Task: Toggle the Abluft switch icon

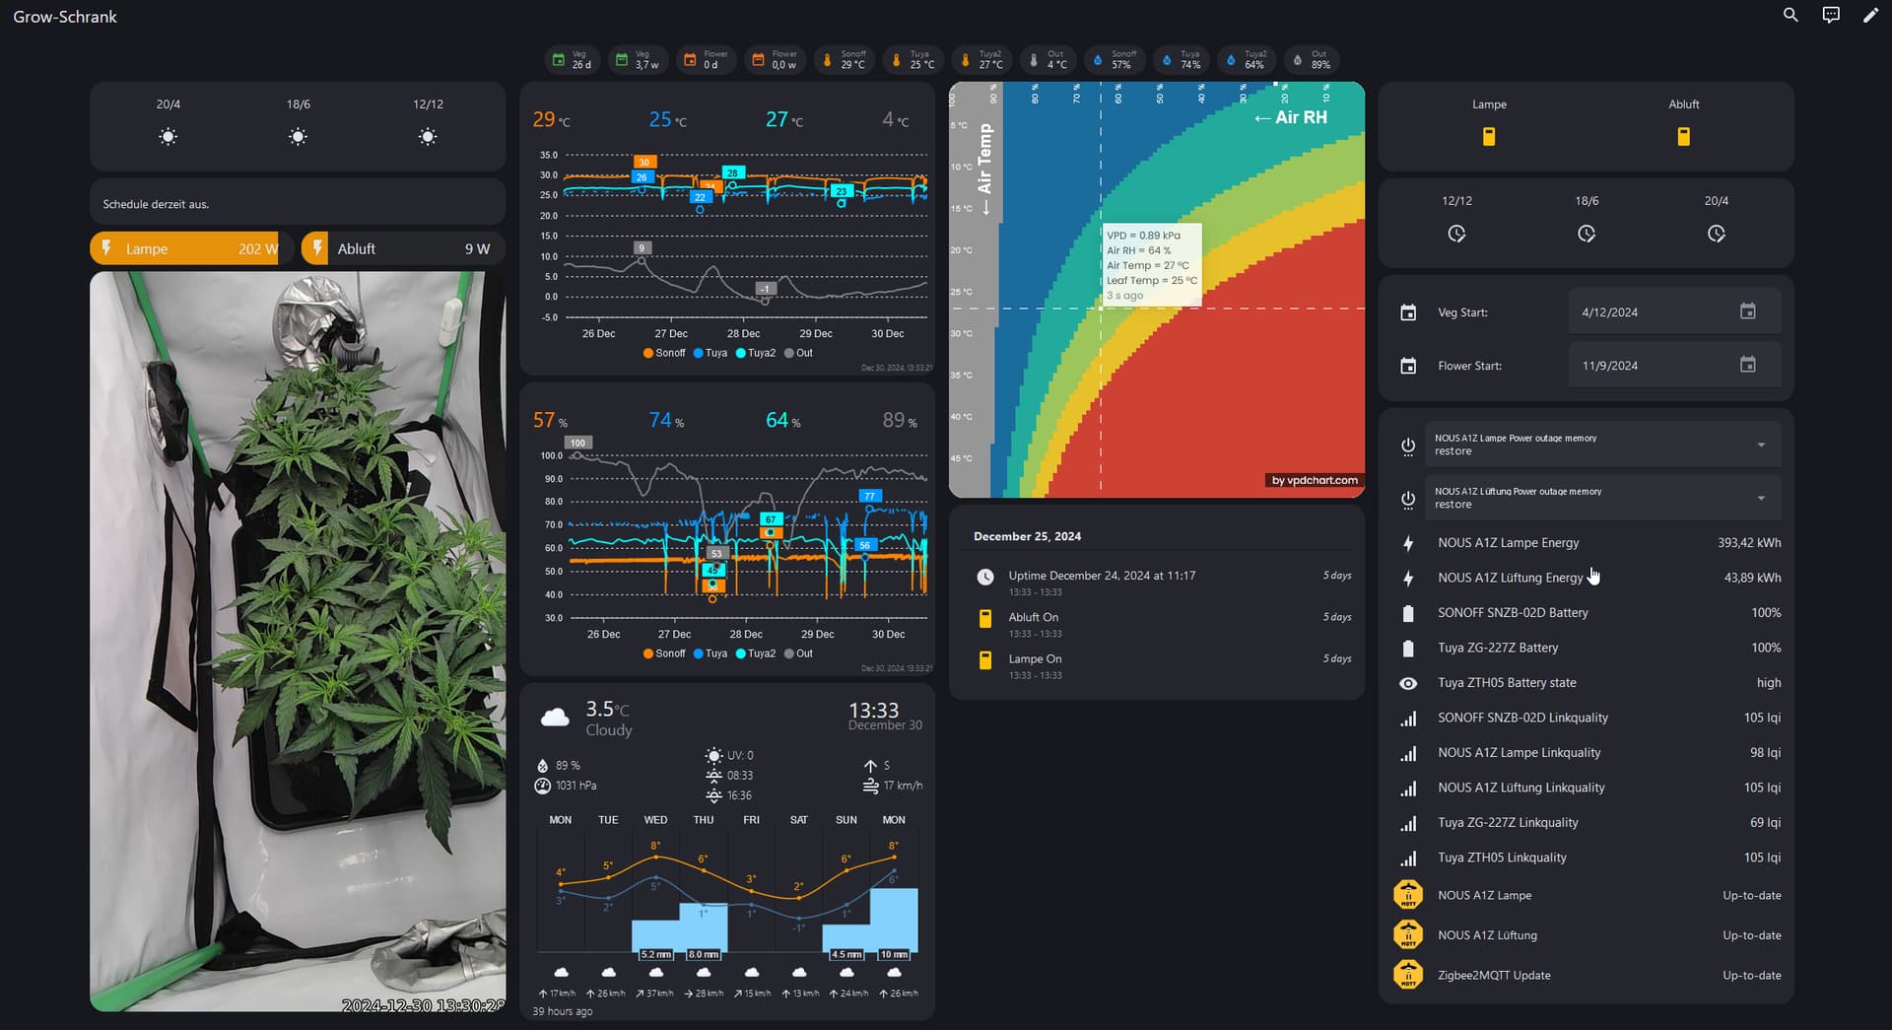Action: [x=1683, y=137]
